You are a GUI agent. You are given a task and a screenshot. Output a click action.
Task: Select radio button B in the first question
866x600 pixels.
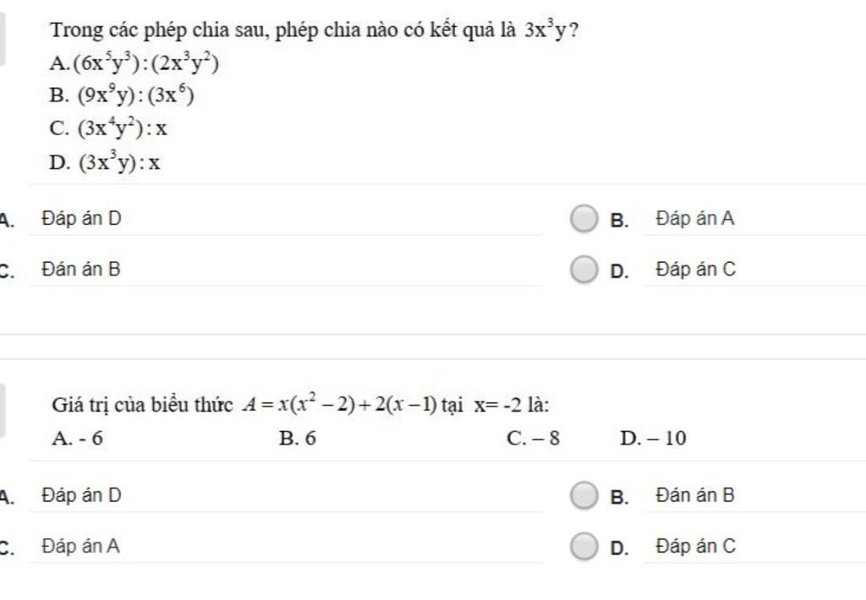click(583, 219)
